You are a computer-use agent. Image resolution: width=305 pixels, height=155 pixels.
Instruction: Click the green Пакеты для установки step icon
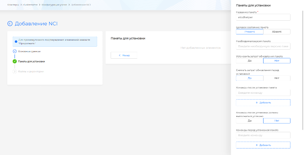(x=15, y=62)
